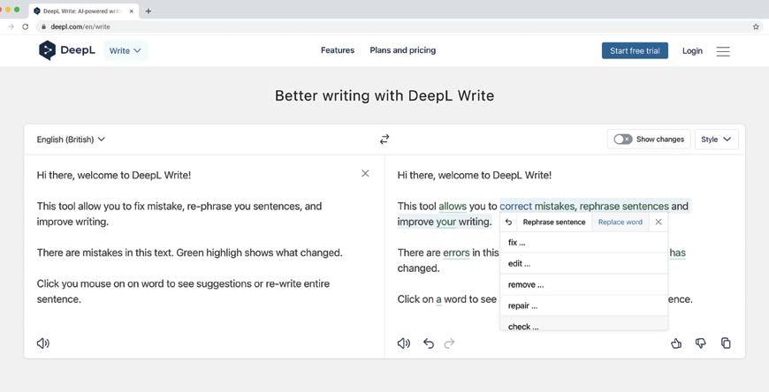Open the hamburger menu icon
769x392 pixels.
coord(723,51)
